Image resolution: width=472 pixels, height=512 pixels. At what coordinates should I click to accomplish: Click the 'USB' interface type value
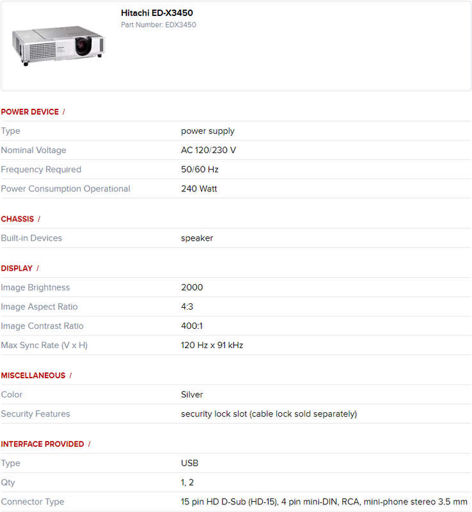[190, 463]
